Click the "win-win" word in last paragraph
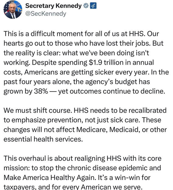This screenshot has width=173, height=190. [126, 178]
